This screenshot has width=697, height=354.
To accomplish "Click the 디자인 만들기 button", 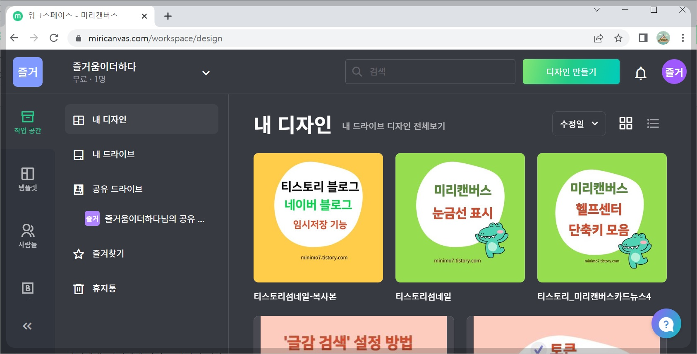I will [x=571, y=72].
